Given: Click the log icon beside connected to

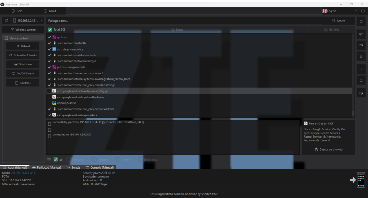Looking at the screenshot, I should 49,136.
